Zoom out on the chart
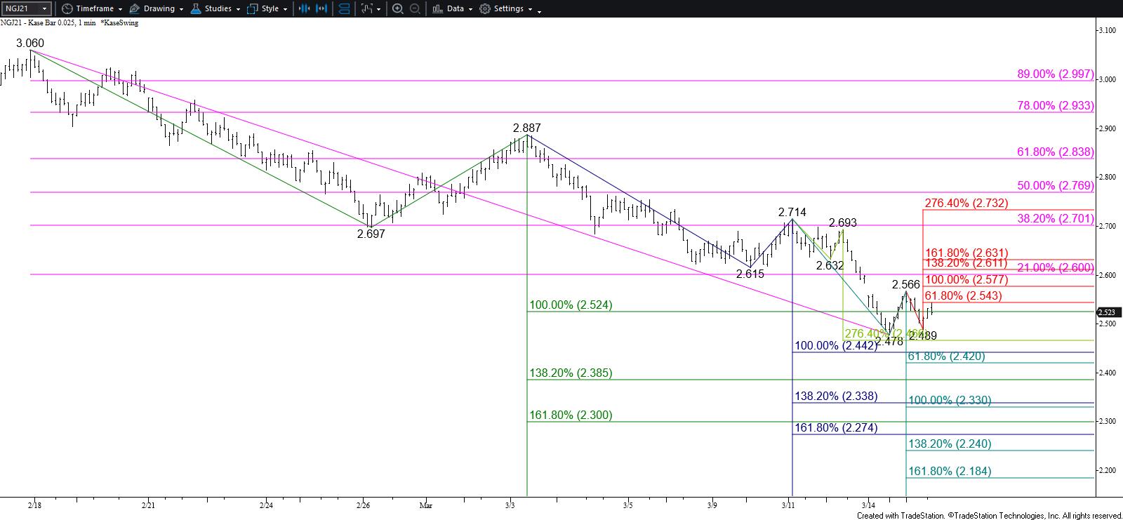 415,9
